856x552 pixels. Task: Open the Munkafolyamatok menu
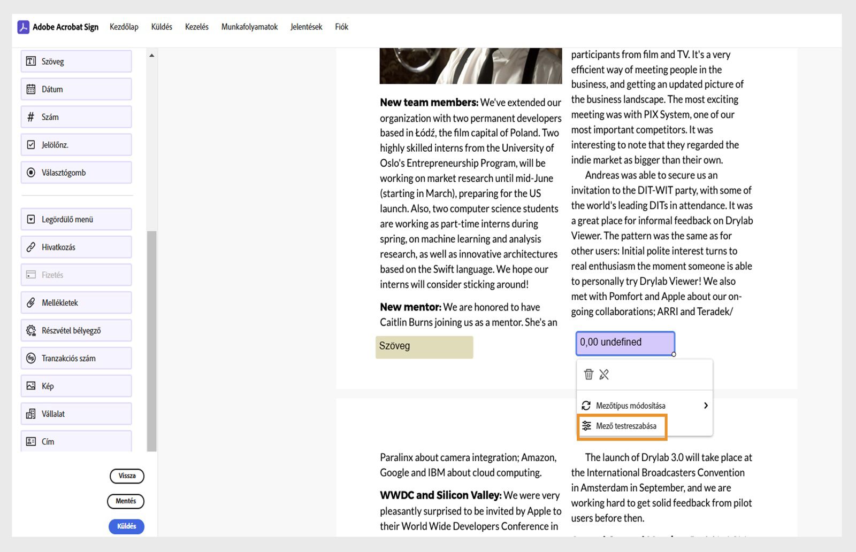click(249, 27)
